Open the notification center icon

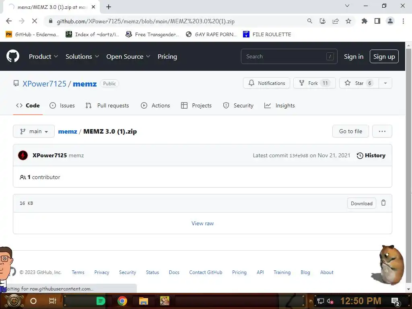tap(396, 301)
